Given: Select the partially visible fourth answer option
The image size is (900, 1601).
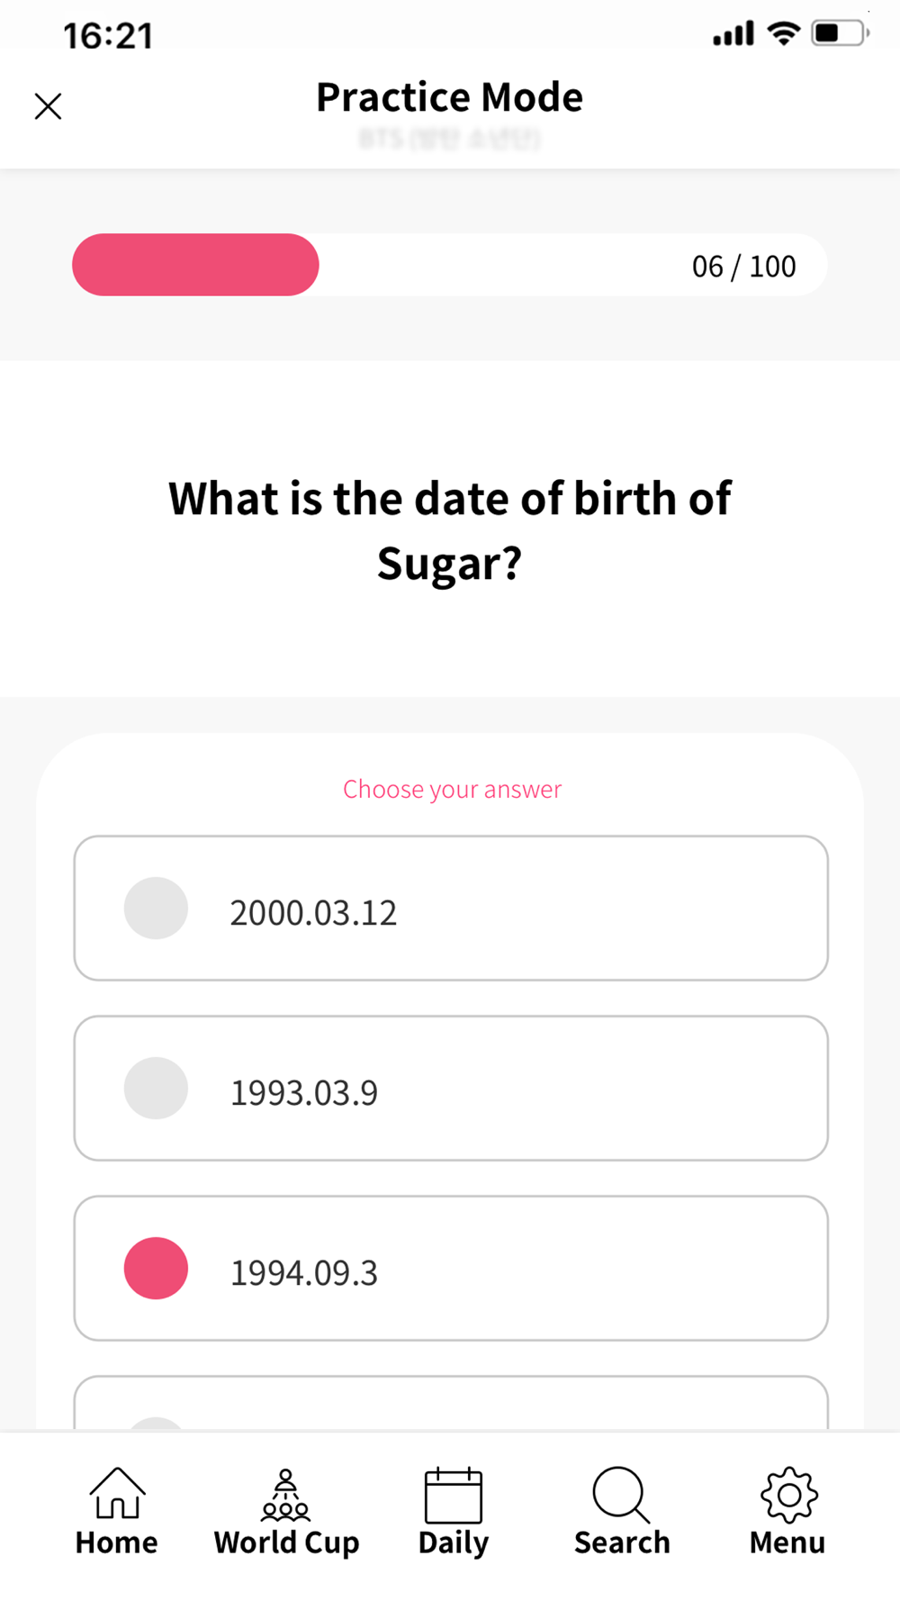Looking at the screenshot, I should (x=451, y=1402).
